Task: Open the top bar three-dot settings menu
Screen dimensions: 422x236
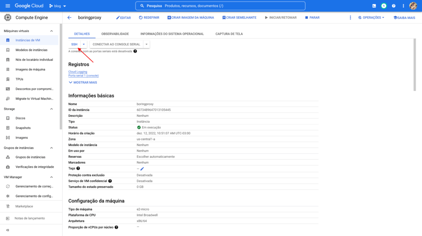Action: click(403, 6)
